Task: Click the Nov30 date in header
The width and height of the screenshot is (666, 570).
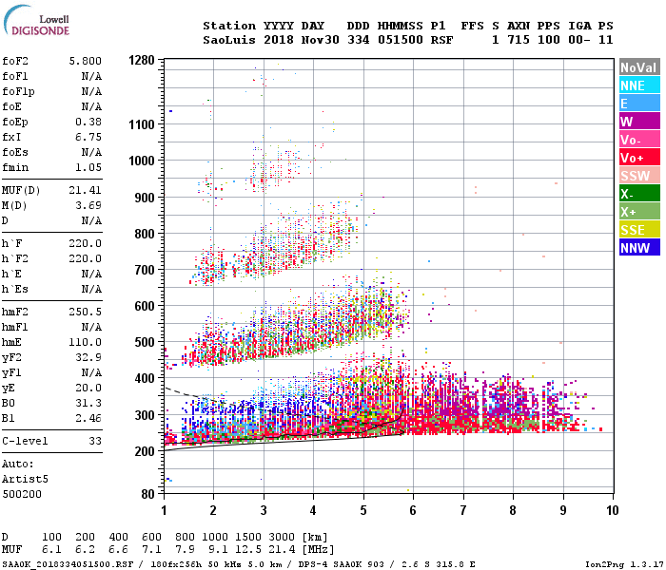Action: tap(321, 40)
